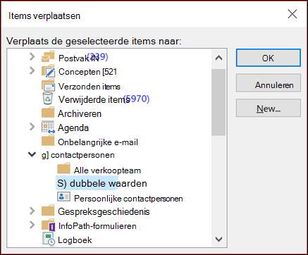The width and height of the screenshot is (308, 255).
Task: Click the unread count beside Postvak IN
Action: click(x=97, y=57)
